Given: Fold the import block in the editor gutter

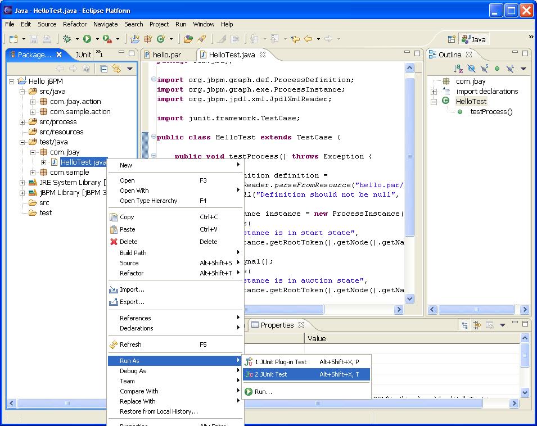Looking at the screenshot, I should pos(154,79).
